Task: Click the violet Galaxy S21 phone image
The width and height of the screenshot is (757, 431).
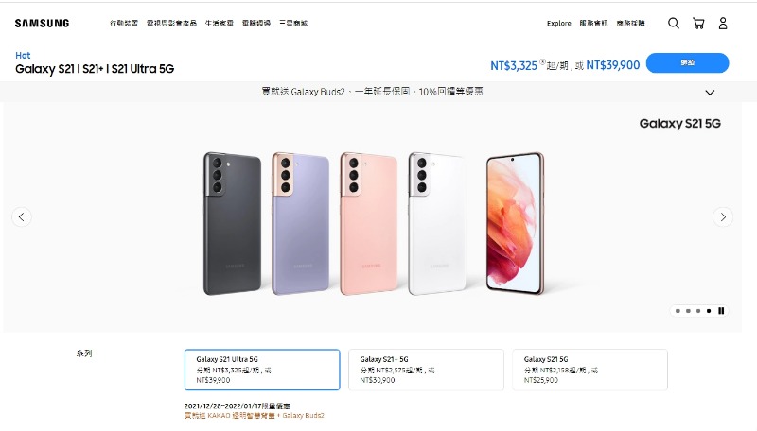Action: click(300, 223)
